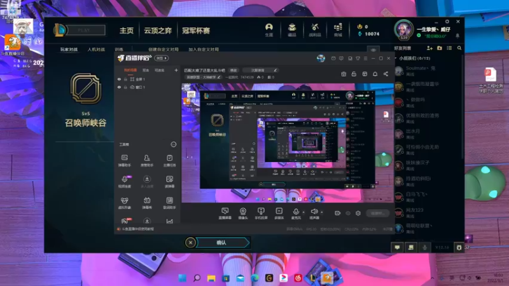Toggle eye icon at League lobby top right
509x286 pixels.
(x=373, y=50)
